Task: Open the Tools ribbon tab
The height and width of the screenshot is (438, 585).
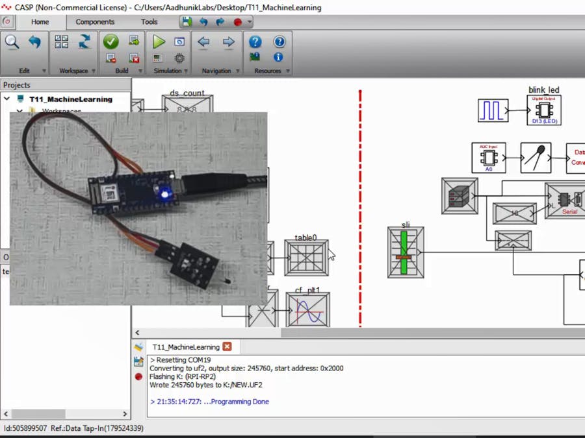Action: click(x=149, y=21)
